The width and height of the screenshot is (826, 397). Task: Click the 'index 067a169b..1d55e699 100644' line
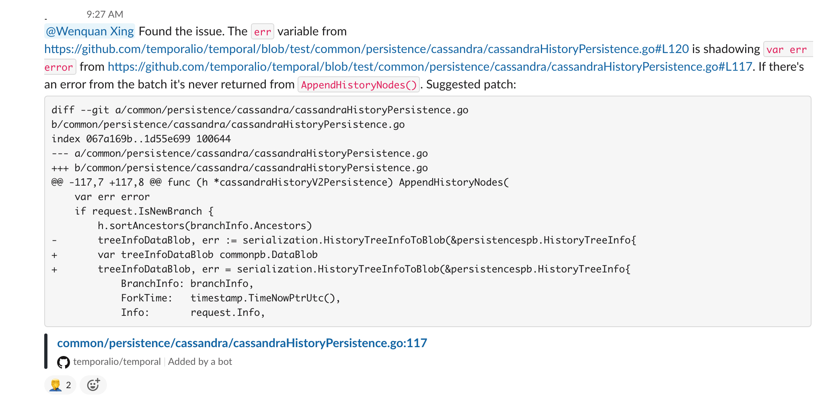(141, 139)
